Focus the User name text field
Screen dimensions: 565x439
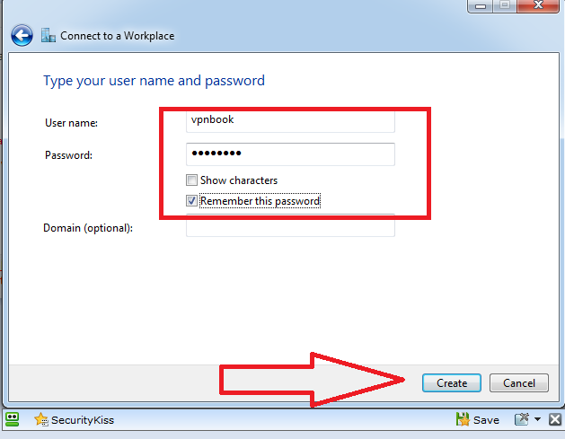pyautogui.click(x=290, y=120)
